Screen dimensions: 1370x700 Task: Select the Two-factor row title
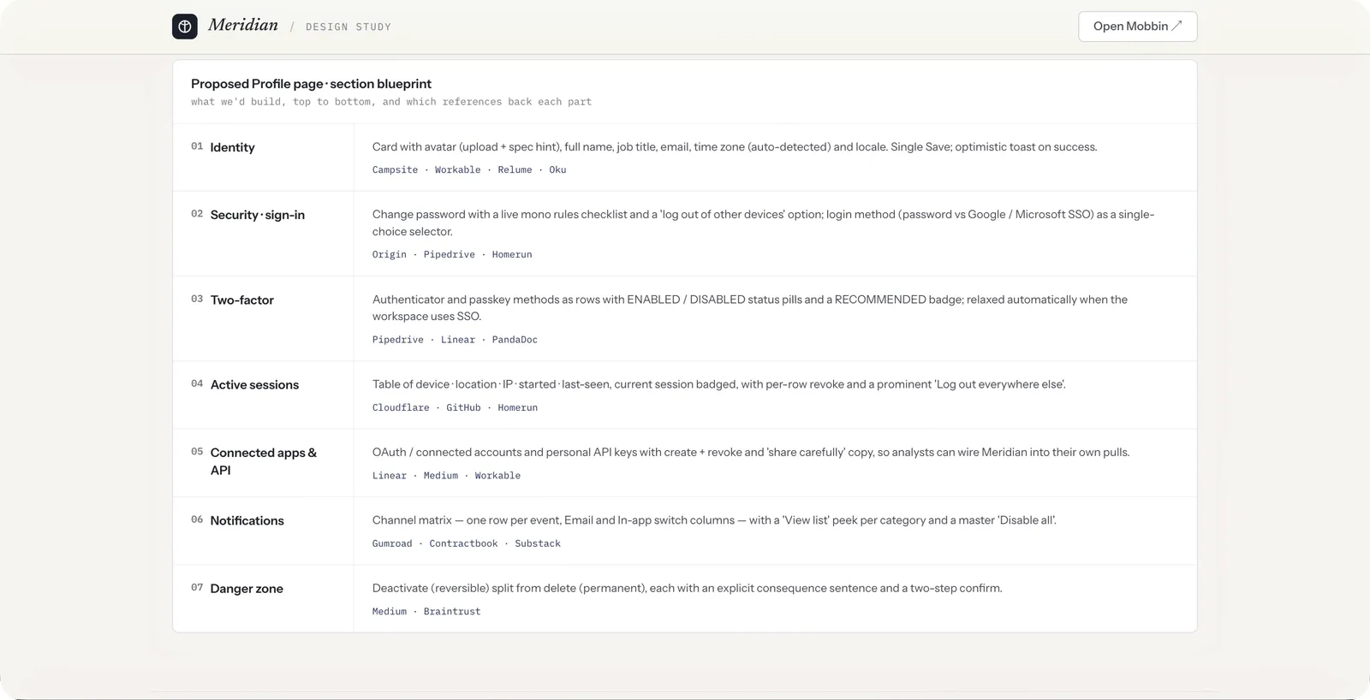[242, 300]
